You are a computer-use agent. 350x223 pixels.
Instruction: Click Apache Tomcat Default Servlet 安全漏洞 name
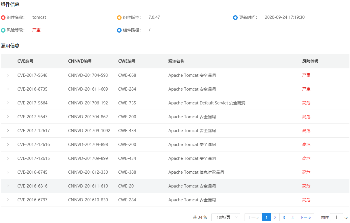pyautogui.click(x=207, y=103)
